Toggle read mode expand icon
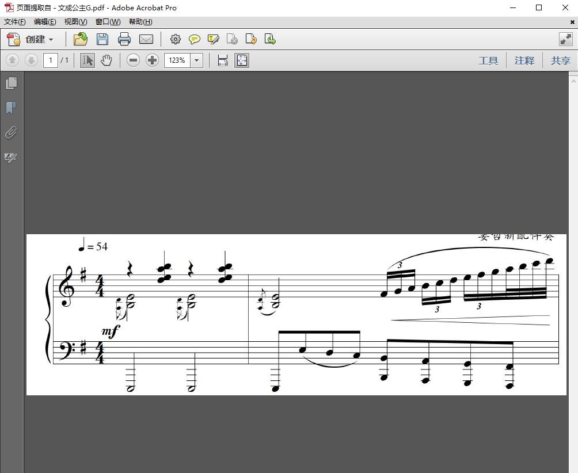 click(x=565, y=39)
